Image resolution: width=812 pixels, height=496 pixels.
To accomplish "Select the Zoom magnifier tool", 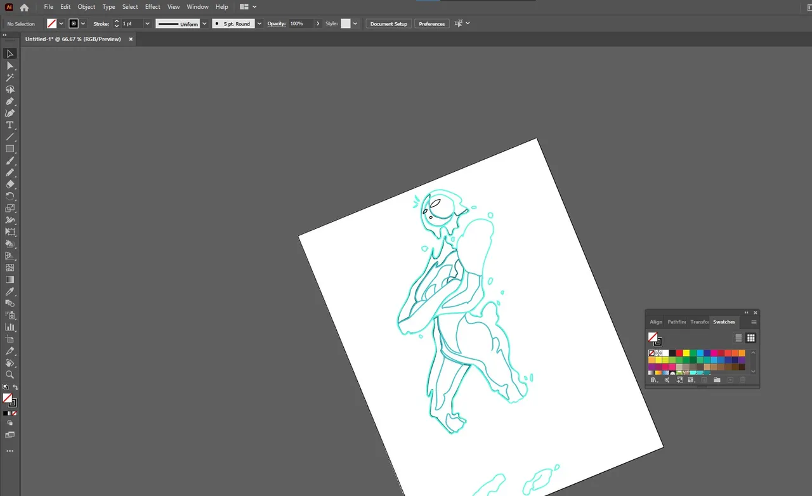I will click(10, 374).
